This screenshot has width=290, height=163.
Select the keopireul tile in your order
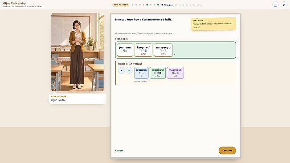point(143,50)
